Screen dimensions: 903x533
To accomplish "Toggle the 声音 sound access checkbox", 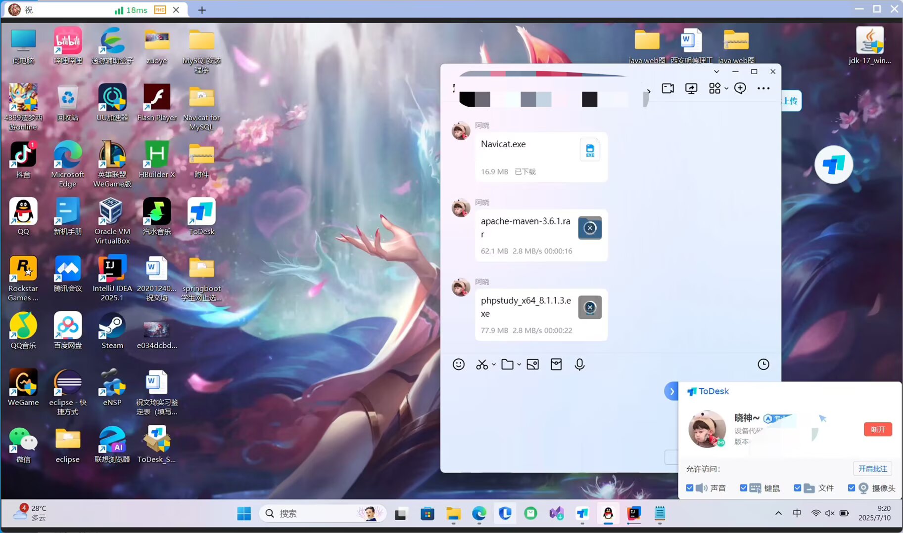I will (690, 488).
